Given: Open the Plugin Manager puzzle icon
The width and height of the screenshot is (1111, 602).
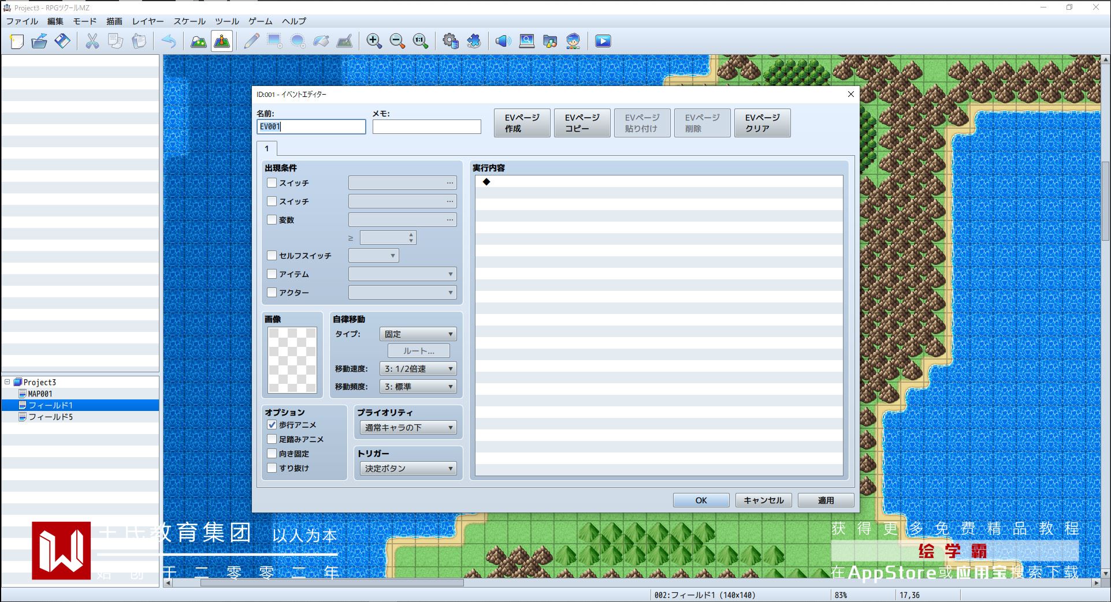Looking at the screenshot, I should point(474,41).
